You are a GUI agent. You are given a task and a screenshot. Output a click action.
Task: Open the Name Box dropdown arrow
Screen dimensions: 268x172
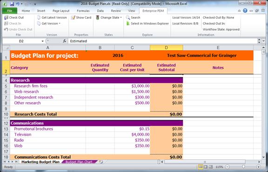click(42, 41)
